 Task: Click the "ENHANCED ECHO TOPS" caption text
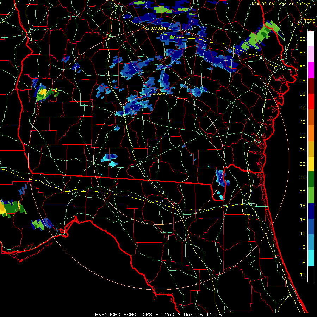pyautogui.click(x=123, y=315)
